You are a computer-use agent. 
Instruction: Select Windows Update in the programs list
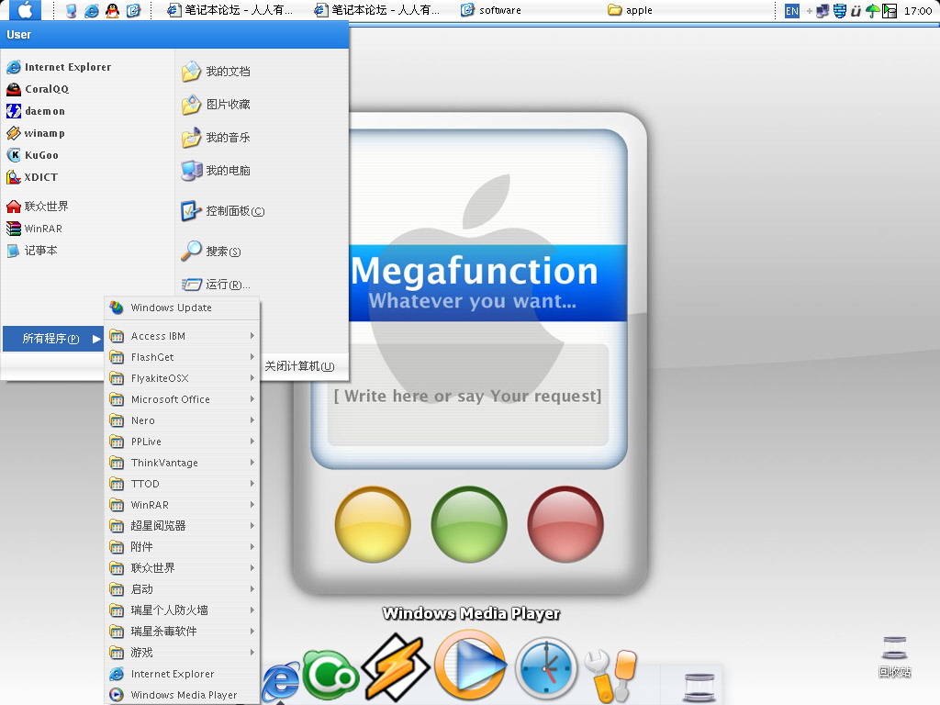183,308
